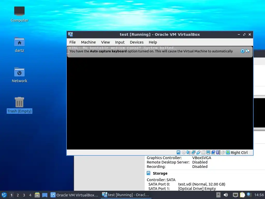Open the Lubuntu start menu

click(x=4, y=195)
